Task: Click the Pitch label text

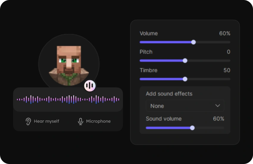Action: coord(146,52)
